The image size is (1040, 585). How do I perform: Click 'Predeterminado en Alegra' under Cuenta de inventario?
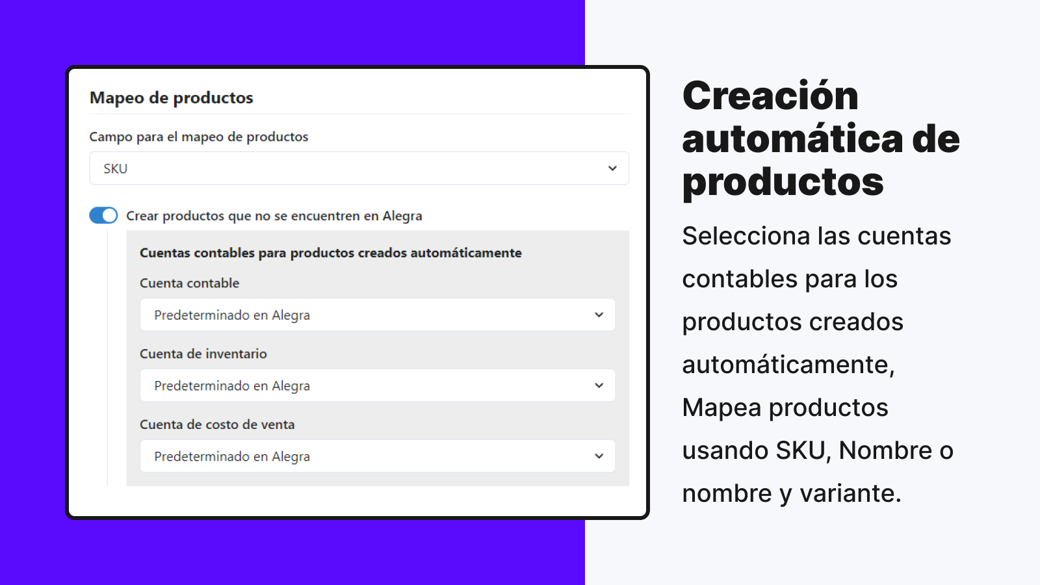[232, 386]
